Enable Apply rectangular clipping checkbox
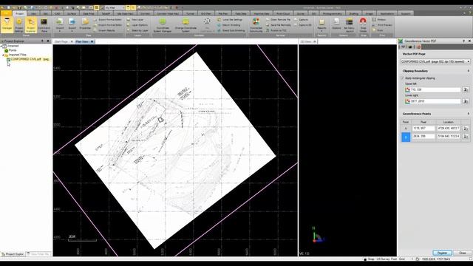This screenshot has height=266, width=473. (x=403, y=78)
